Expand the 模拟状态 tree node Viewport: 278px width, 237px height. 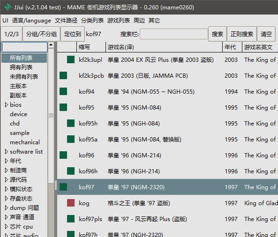point(7,189)
